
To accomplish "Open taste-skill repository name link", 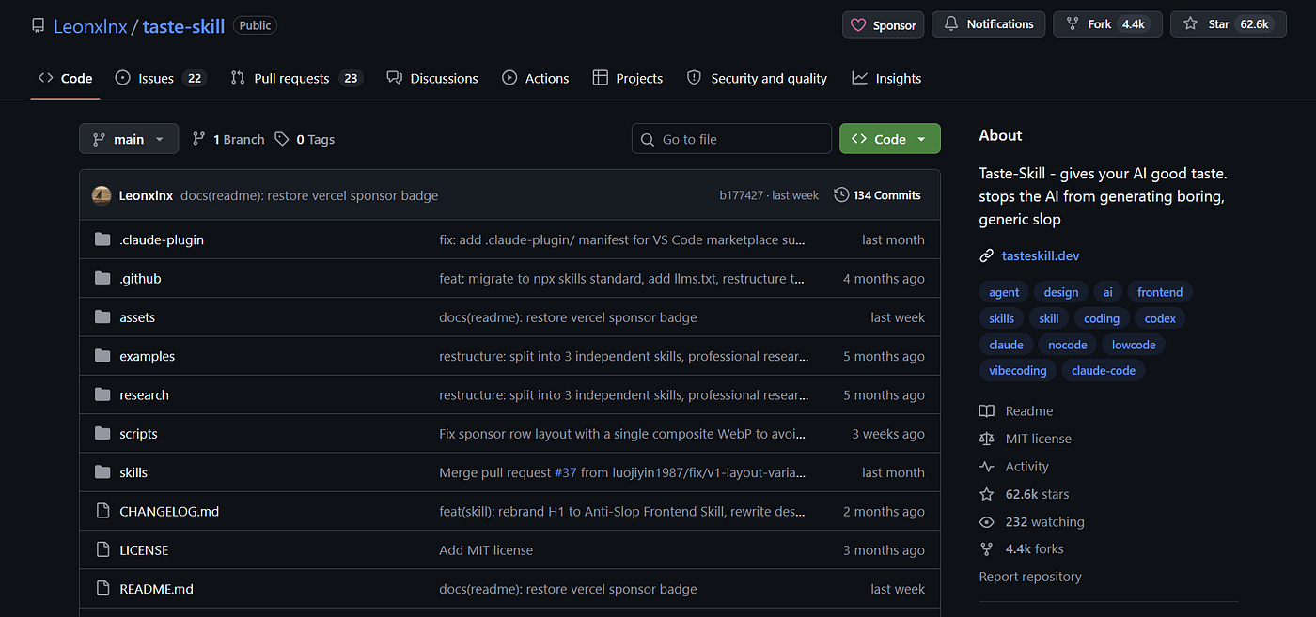I will 183,26.
